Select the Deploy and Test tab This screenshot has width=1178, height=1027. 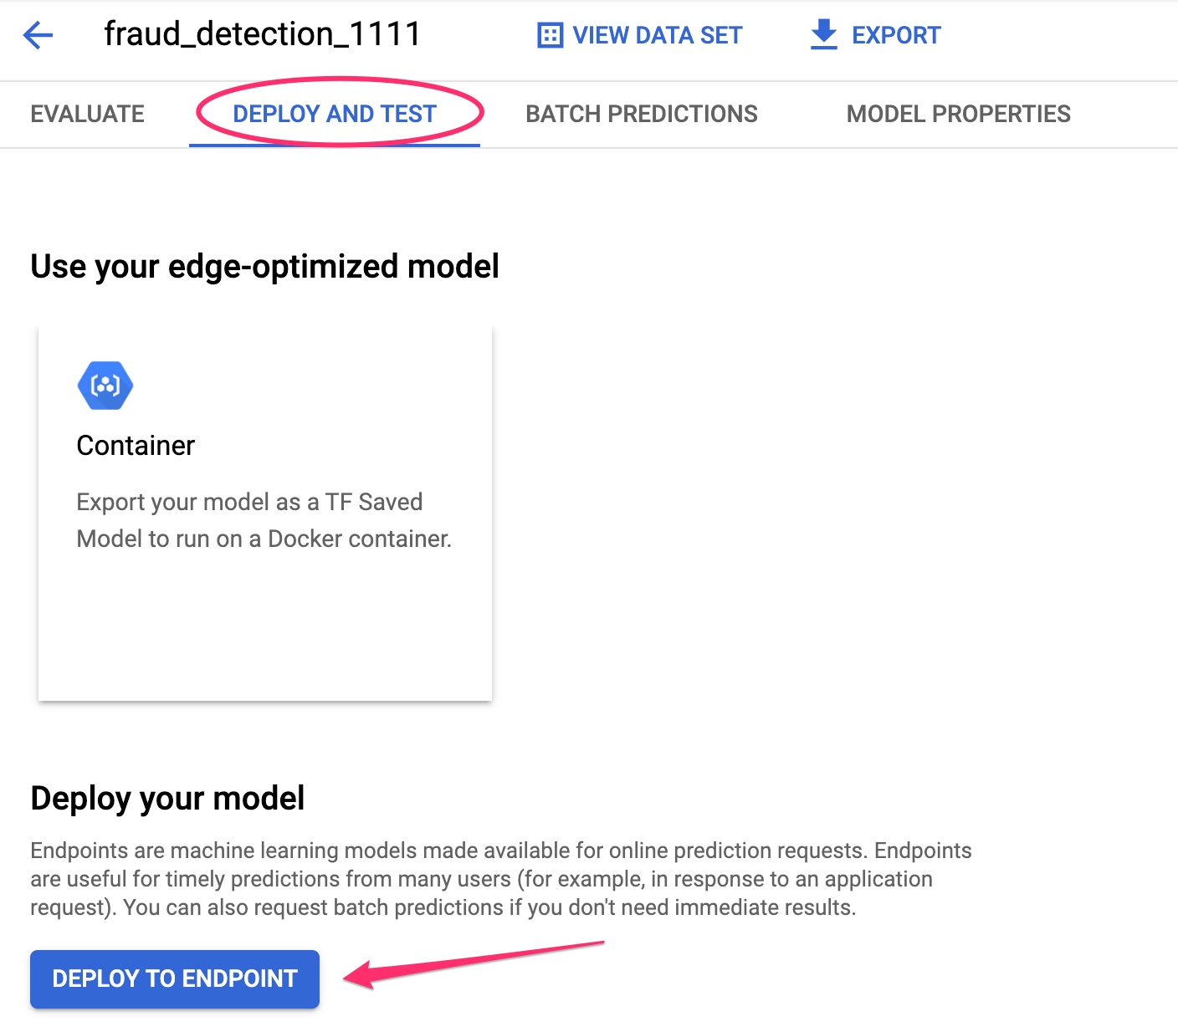(335, 114)
